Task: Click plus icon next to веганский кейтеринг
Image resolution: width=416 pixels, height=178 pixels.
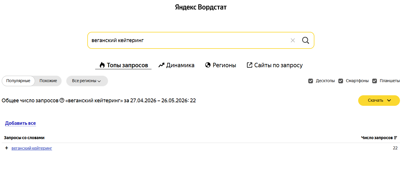Action: (x=6, y=148)
